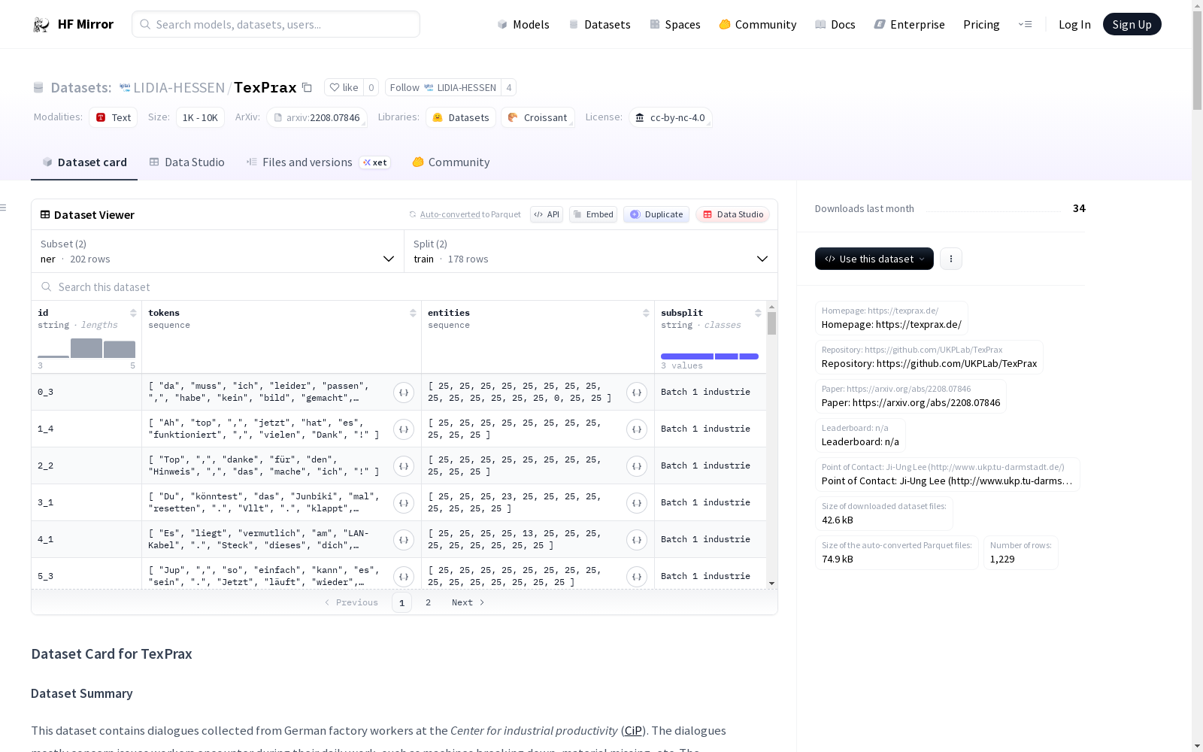The height and width of the screenshot is (752, 1203).
Task: Click the subsplit class distribution bar
Action: click(710, 356)
